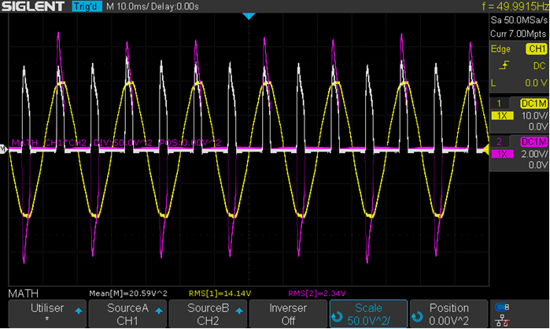The image size is (550, 329).
Task: Select the Scale 50.0V^2 knob softkey
Action: [x=369, y=313]
